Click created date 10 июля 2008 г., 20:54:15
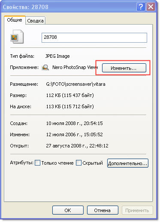This screenshot has width=160, height=222. [x=74, y=123]
